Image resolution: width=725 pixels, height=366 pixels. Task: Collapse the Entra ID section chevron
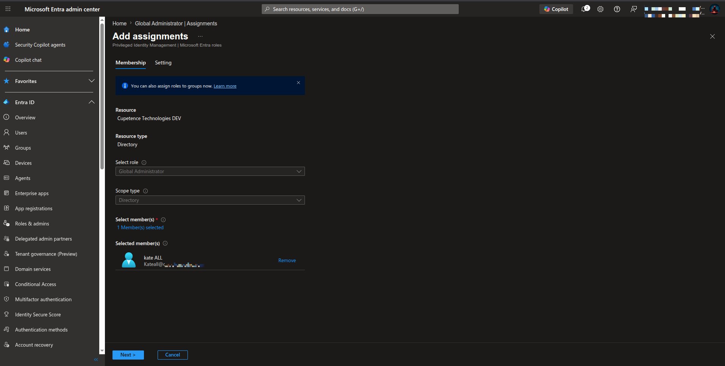91,102
